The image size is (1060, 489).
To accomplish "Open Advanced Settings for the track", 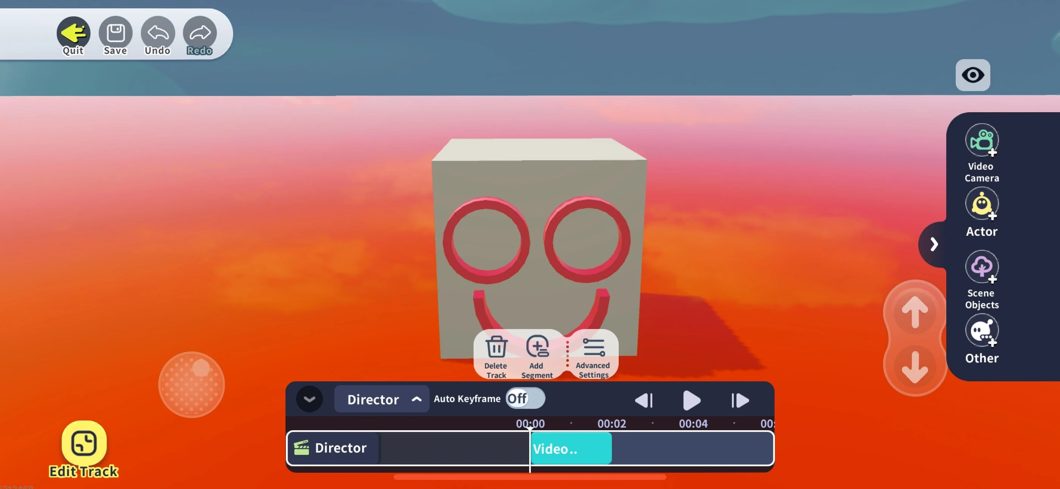I will click(x=593, y=348).
